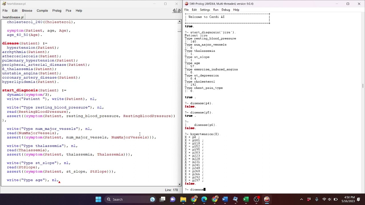Screen dimensions: 365x205
Task: Open the Help menu in the editor window
Action: tap(79, 11)
